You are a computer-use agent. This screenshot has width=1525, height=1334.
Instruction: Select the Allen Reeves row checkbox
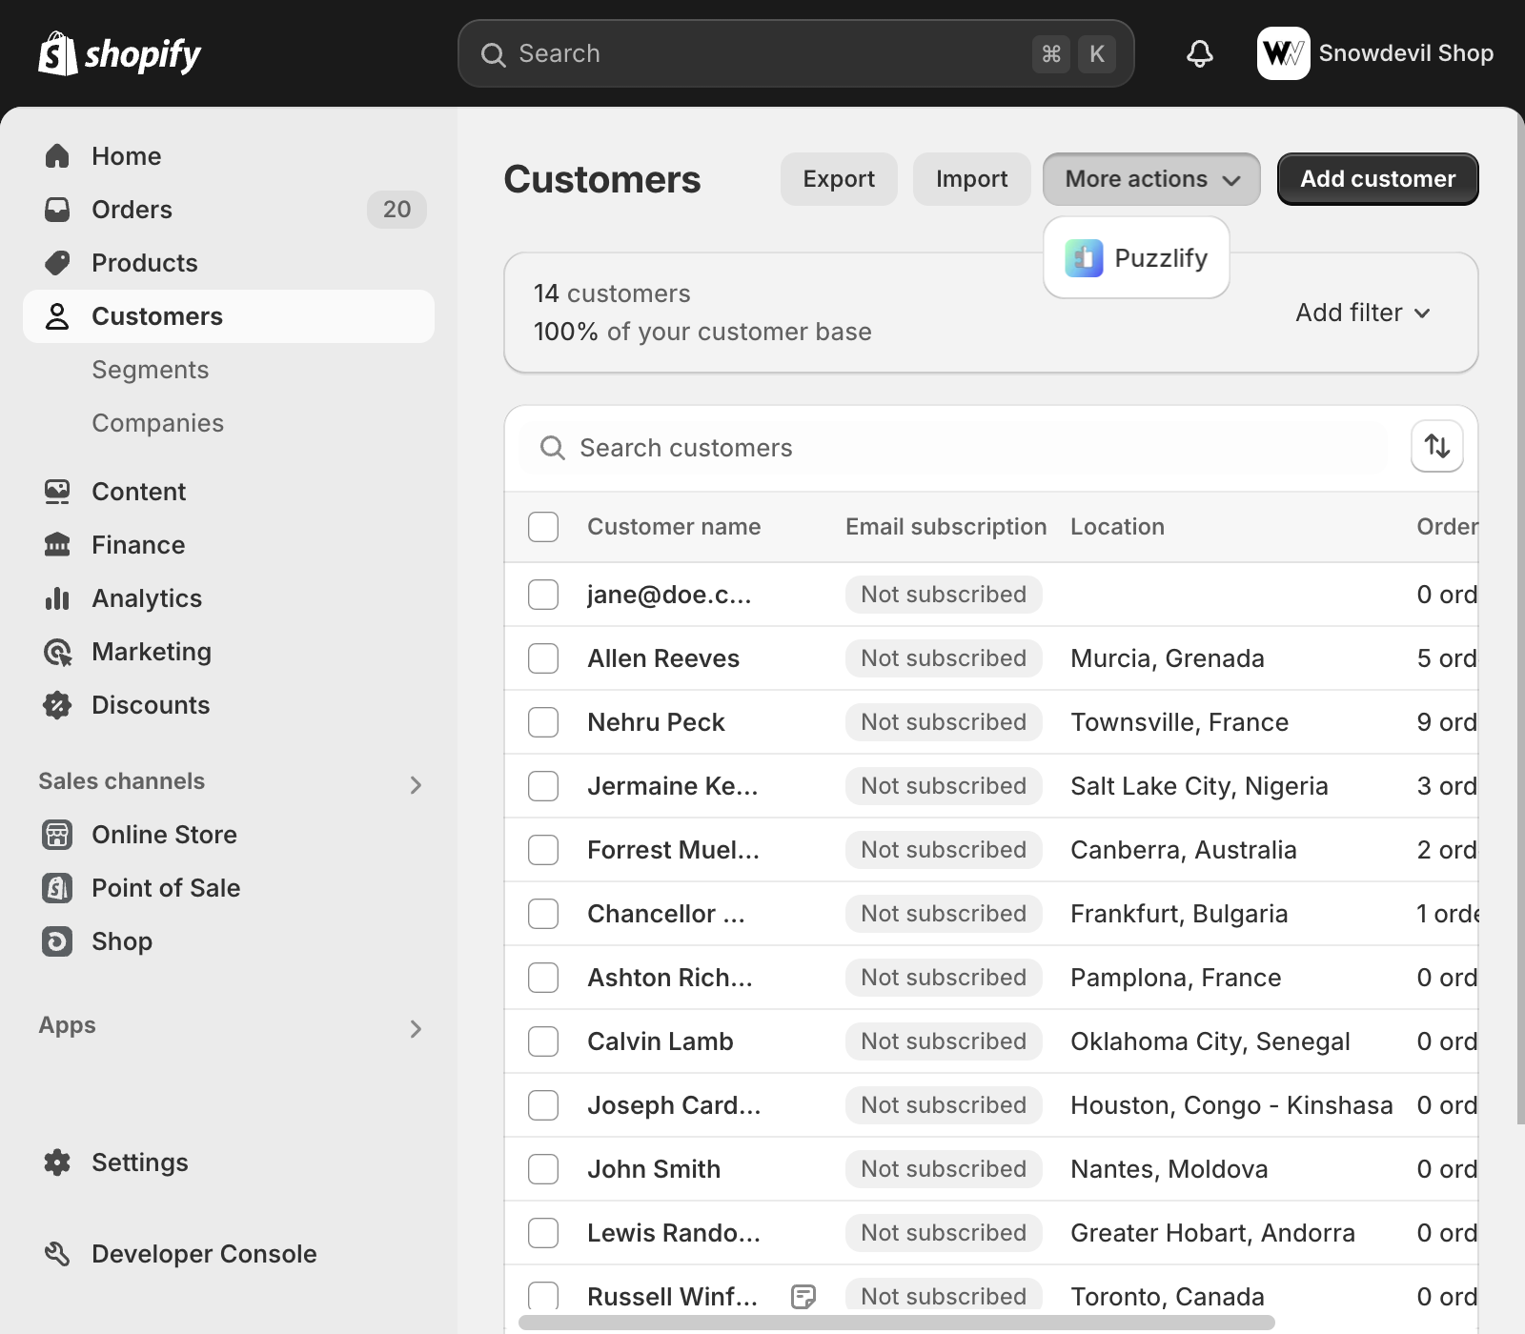tap(543, 658)
